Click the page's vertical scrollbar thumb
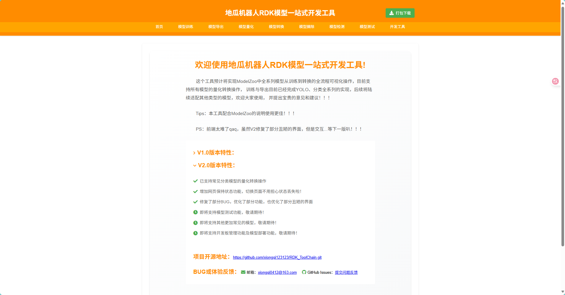This screenshot has width=565, height=295. click(563, 124)
